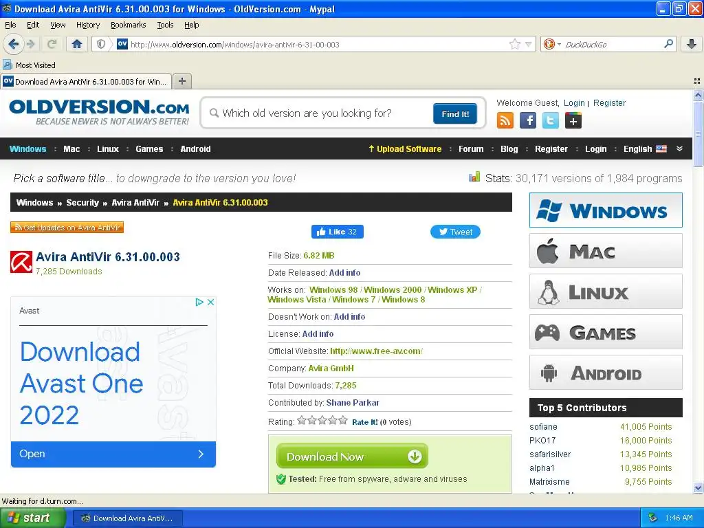The width and height of the screenshot is (704, 528).
Task: Open the Twitter icon in header
Action: point(551,120)
